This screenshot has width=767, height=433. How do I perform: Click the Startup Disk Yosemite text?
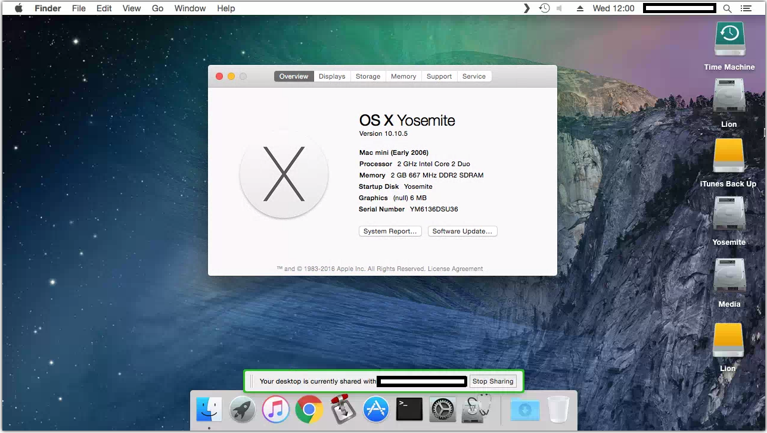pos(396,186)
